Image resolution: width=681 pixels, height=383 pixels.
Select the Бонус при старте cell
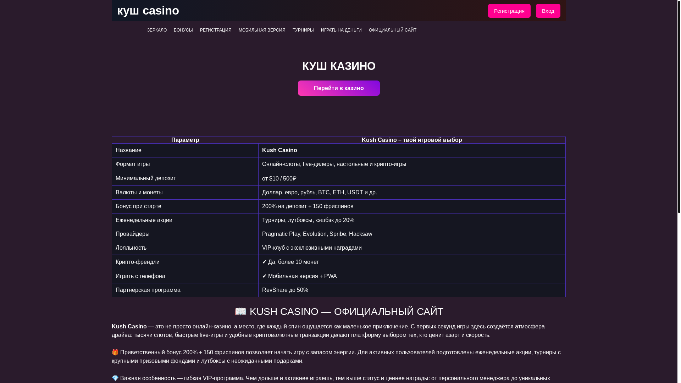click(185, 206)
